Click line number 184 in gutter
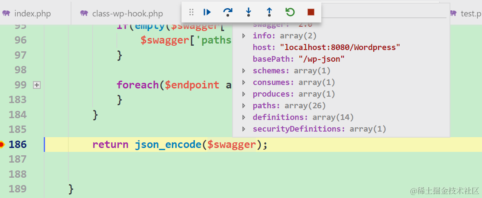482x198 pixels. coord(17,115)
